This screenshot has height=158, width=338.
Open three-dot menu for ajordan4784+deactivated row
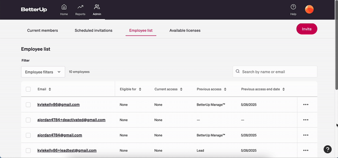click(305, 120)
